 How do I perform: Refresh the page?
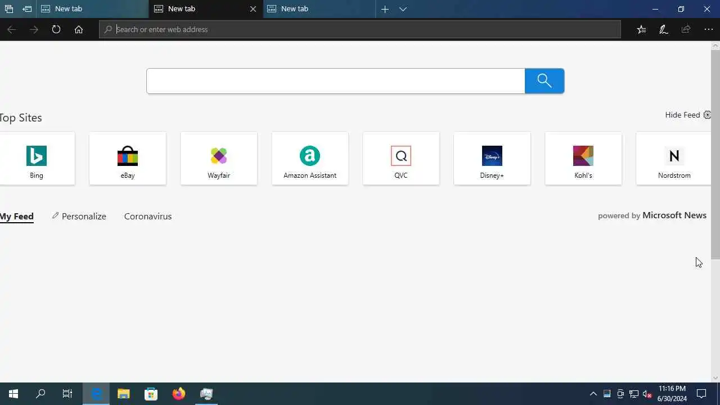pyautogui.click(x=56, y=29)
